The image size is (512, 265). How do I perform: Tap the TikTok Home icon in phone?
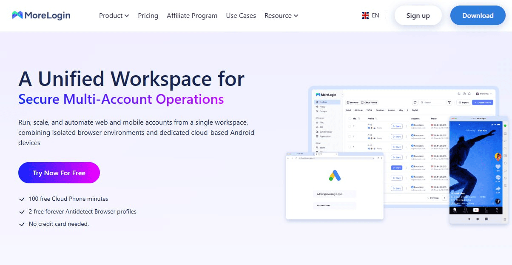coord(455,210)
